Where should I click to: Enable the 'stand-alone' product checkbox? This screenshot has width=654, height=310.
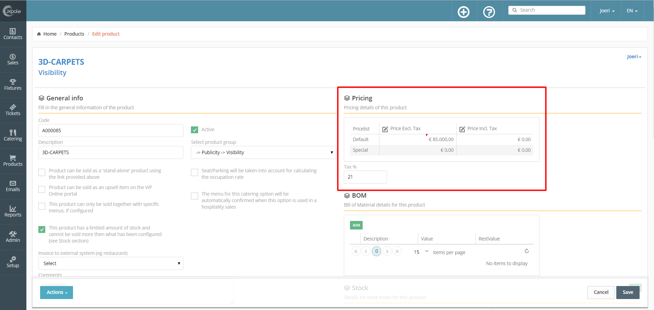click(42, 173)
